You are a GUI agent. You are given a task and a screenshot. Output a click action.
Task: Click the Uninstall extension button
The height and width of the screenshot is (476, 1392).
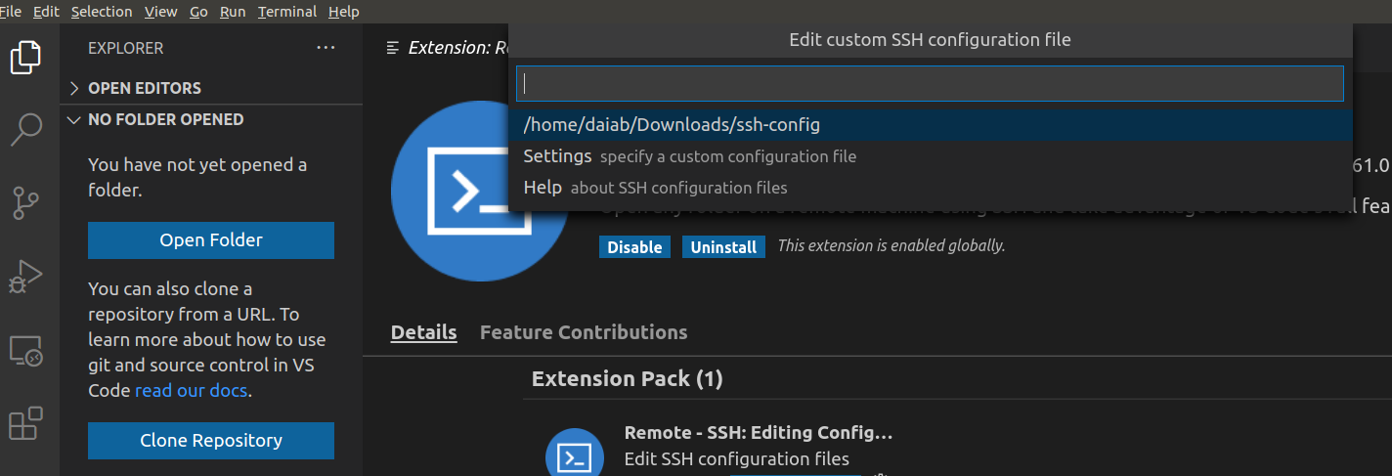click(723, 247)
